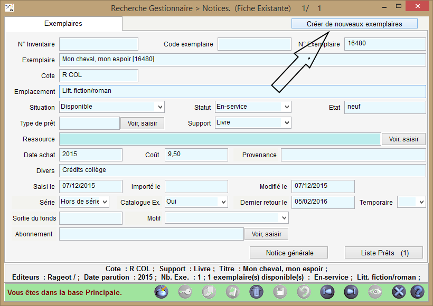Click the greyed floppy disk save icon

[x=280, y=292]
